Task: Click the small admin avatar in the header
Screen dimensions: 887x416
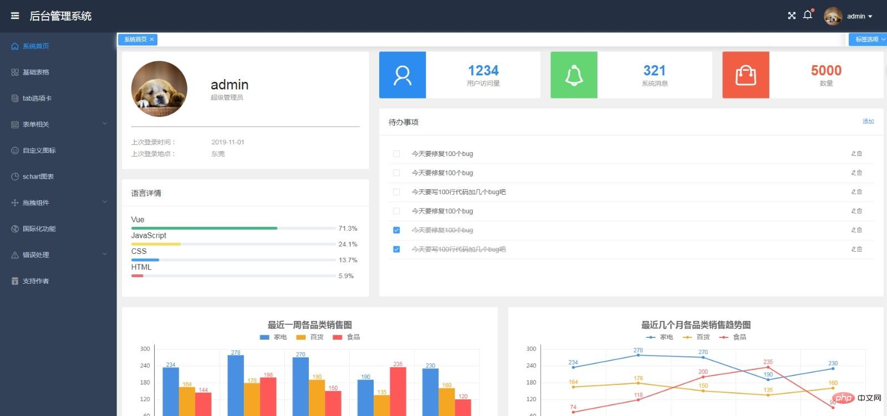Action: pyautogui.click(x=833, y=16)
